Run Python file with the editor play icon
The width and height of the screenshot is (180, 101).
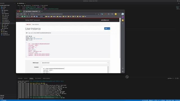179,3
